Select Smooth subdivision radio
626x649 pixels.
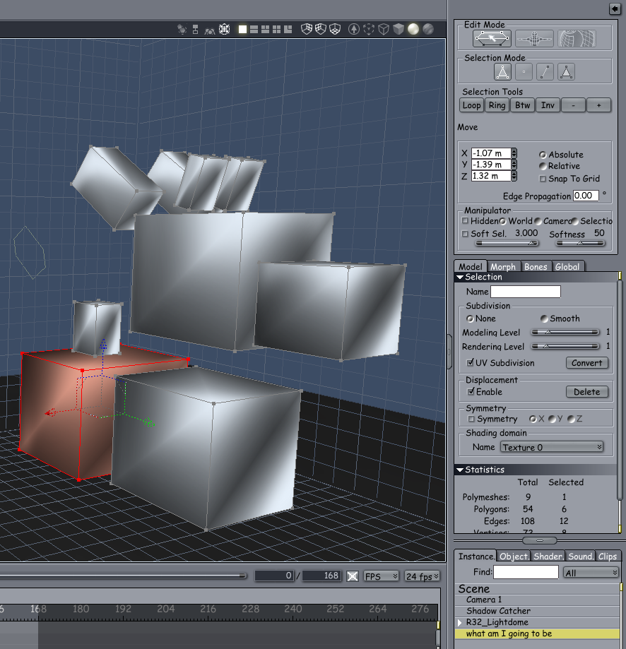(x=544, y=318)
